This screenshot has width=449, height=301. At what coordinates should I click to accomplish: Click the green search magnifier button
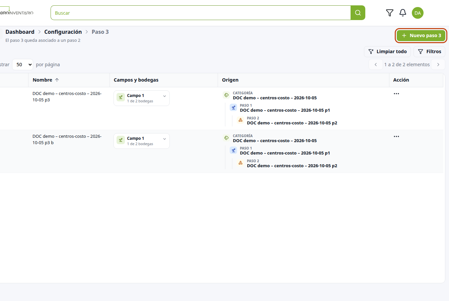(x=358, y=13)
